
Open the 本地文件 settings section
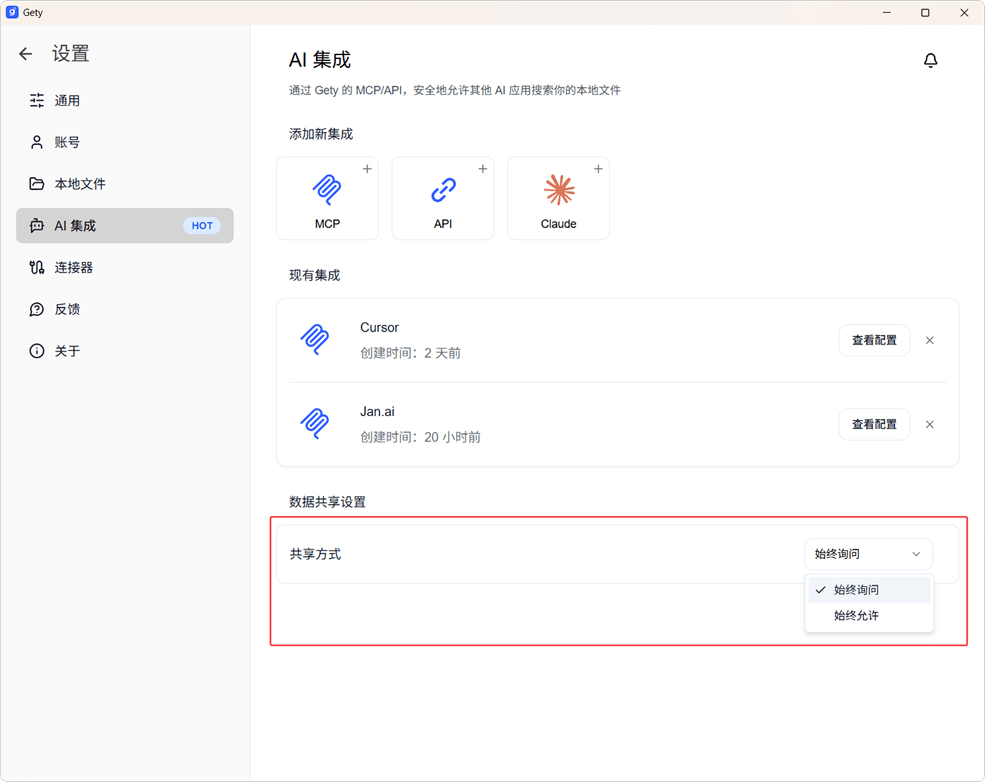pyautogui.click(x=80, y=184)
